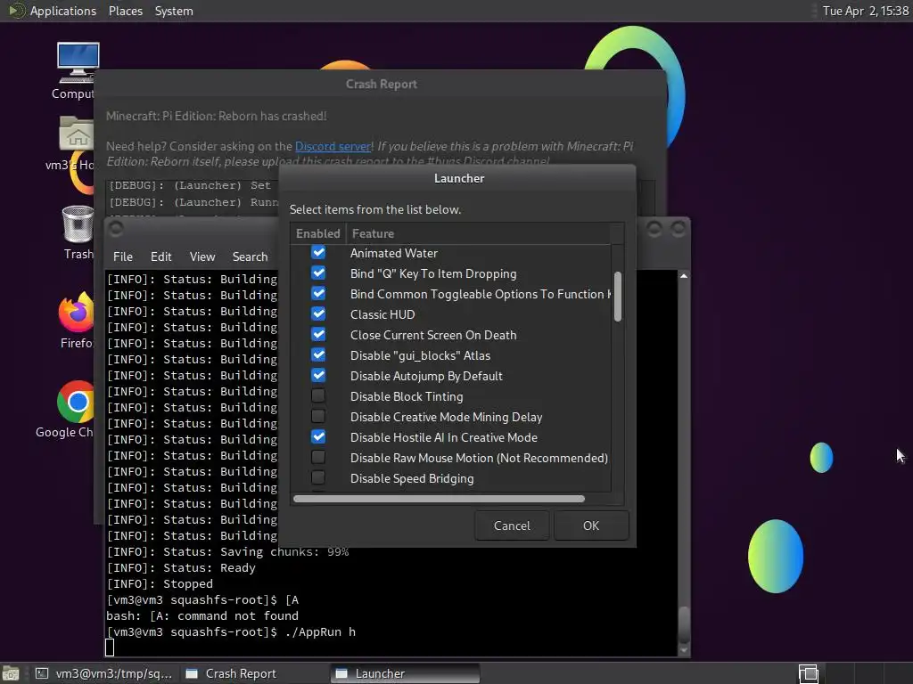Select the "Disable Speed Bridging" feature row text
Viewport: 913px width, 684px height.
[412, 478]
